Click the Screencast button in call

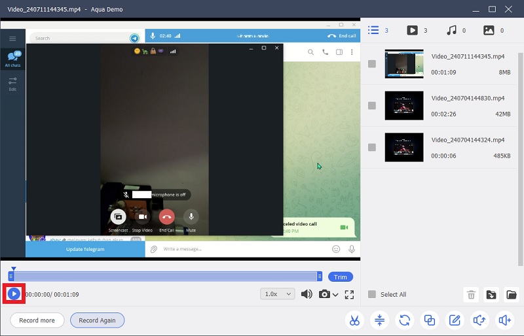(x=119, y=217)
